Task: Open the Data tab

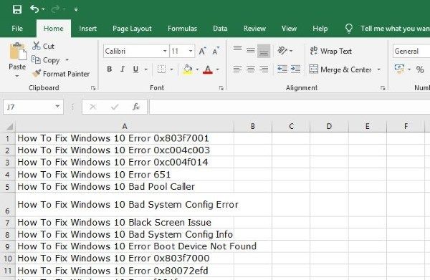Action: [220, 29]
